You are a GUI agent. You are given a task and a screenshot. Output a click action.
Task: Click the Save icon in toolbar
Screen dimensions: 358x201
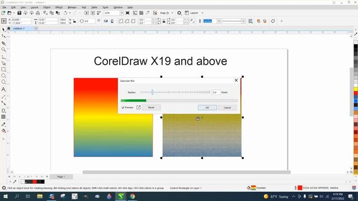pos(20,13)
